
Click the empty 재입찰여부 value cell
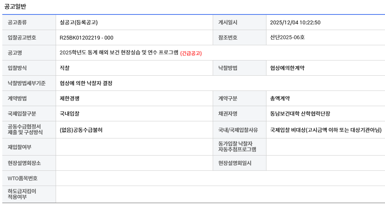pyautogui.click(x=134, y=147)
